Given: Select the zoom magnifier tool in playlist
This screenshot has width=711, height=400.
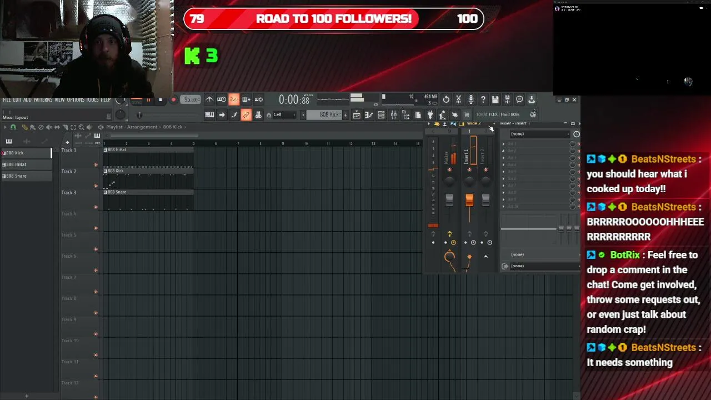Looking at the screenshot, I should (81, 127).
